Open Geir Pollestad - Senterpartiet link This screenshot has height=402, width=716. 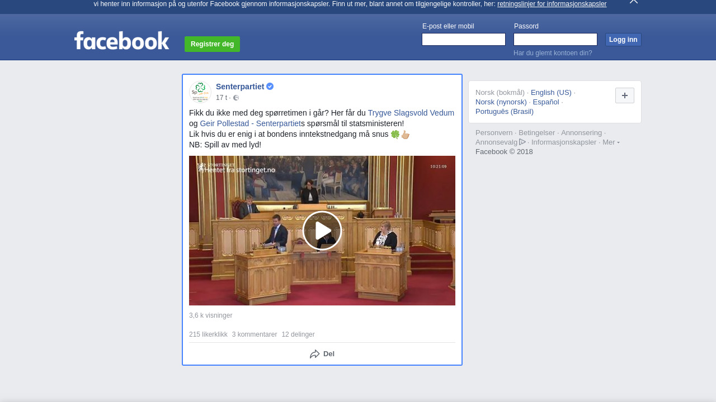click(x=250, y=123)
